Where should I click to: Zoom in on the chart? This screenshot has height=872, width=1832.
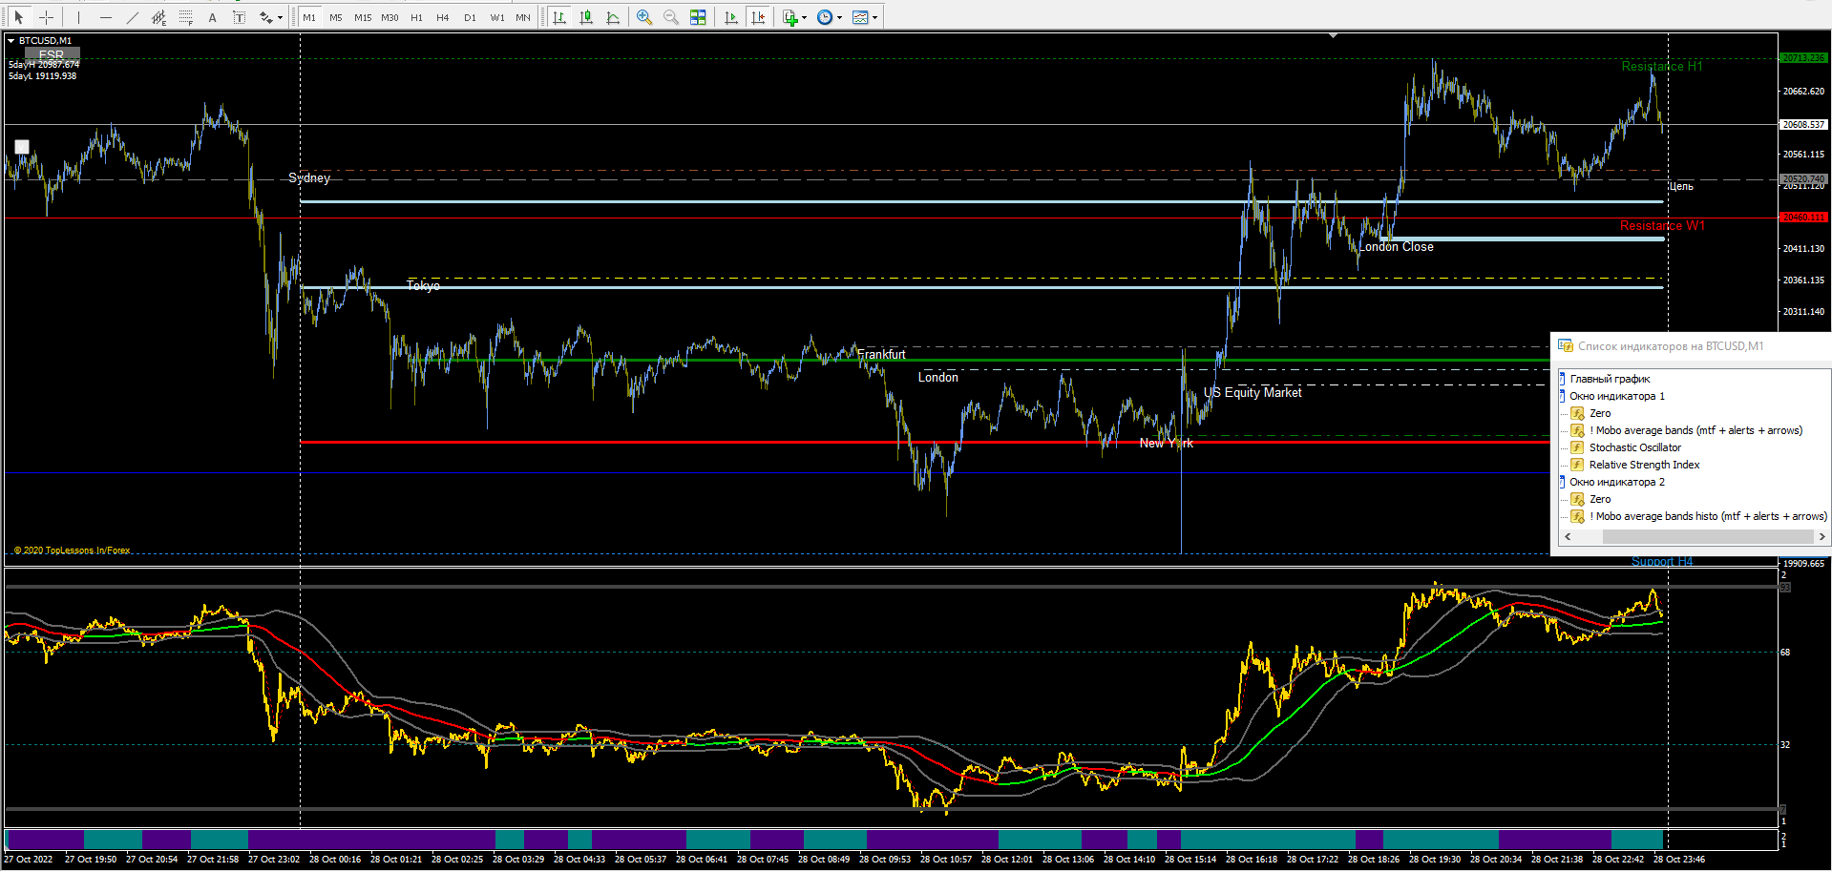(644, 17)
